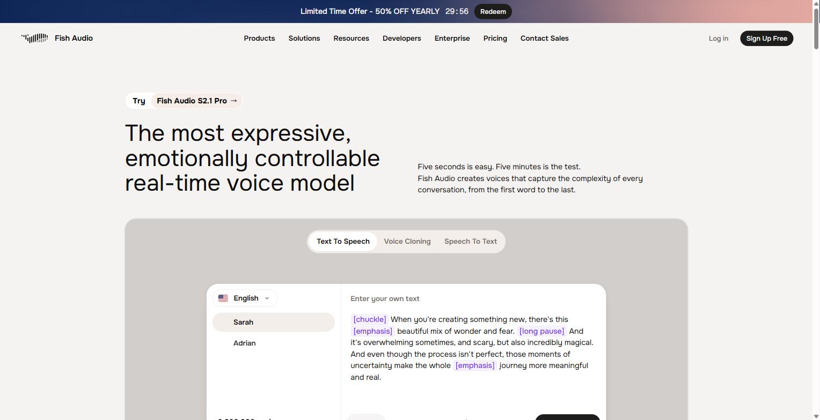Viewport: 820px width, 420px height.
Task: Click the Sign Up Free button
Action: click(766, 38)
